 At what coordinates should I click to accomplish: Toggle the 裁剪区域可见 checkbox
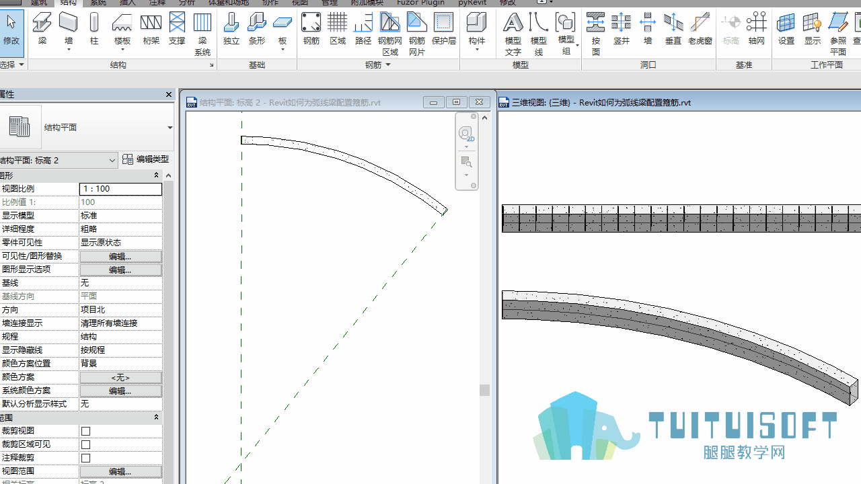[x=85, y=444]
